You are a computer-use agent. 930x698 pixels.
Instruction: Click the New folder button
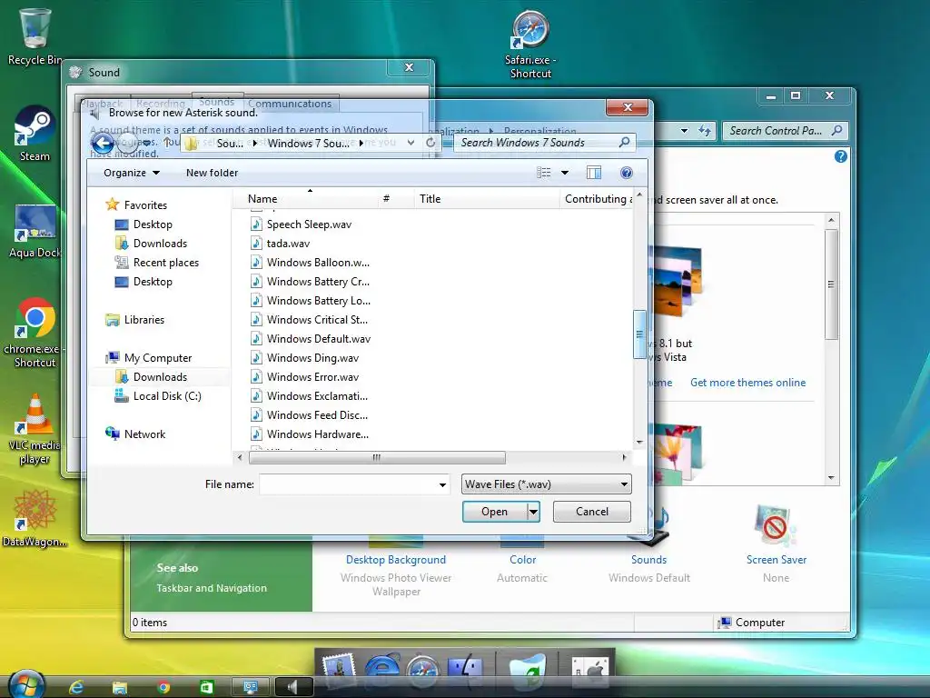coord(212,173)
